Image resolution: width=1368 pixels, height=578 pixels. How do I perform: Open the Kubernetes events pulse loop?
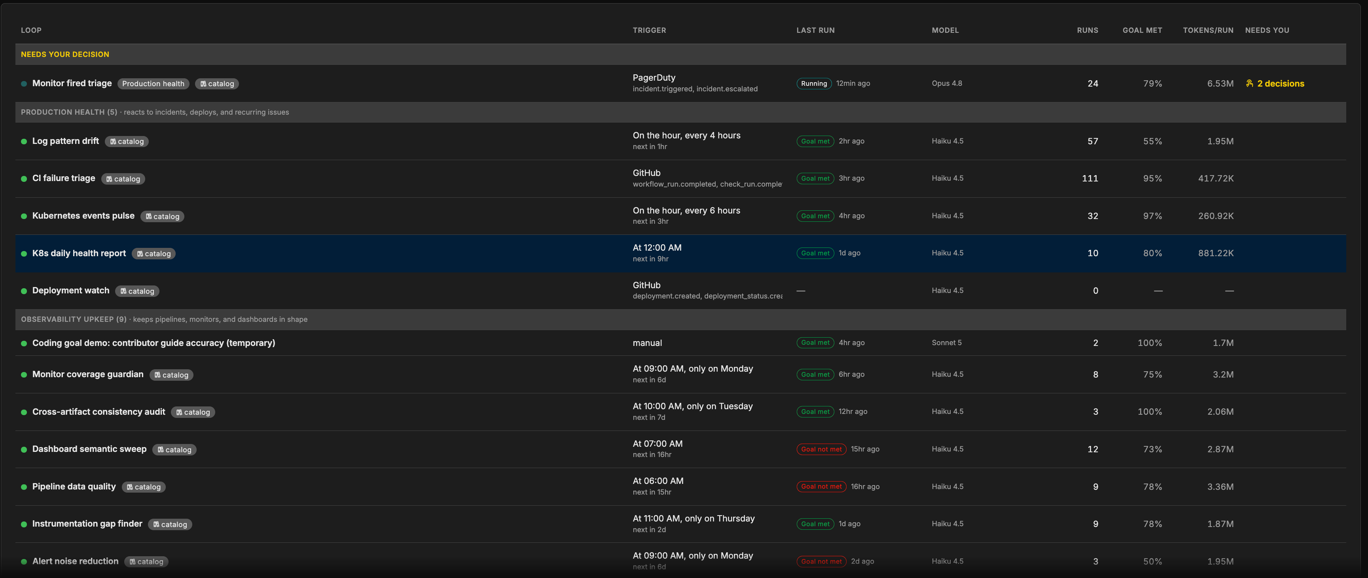click(83, 216)
